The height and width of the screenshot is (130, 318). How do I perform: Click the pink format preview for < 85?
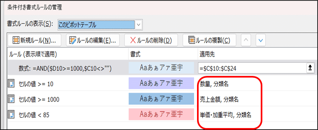pyautogui.click(x=161, y=115)
